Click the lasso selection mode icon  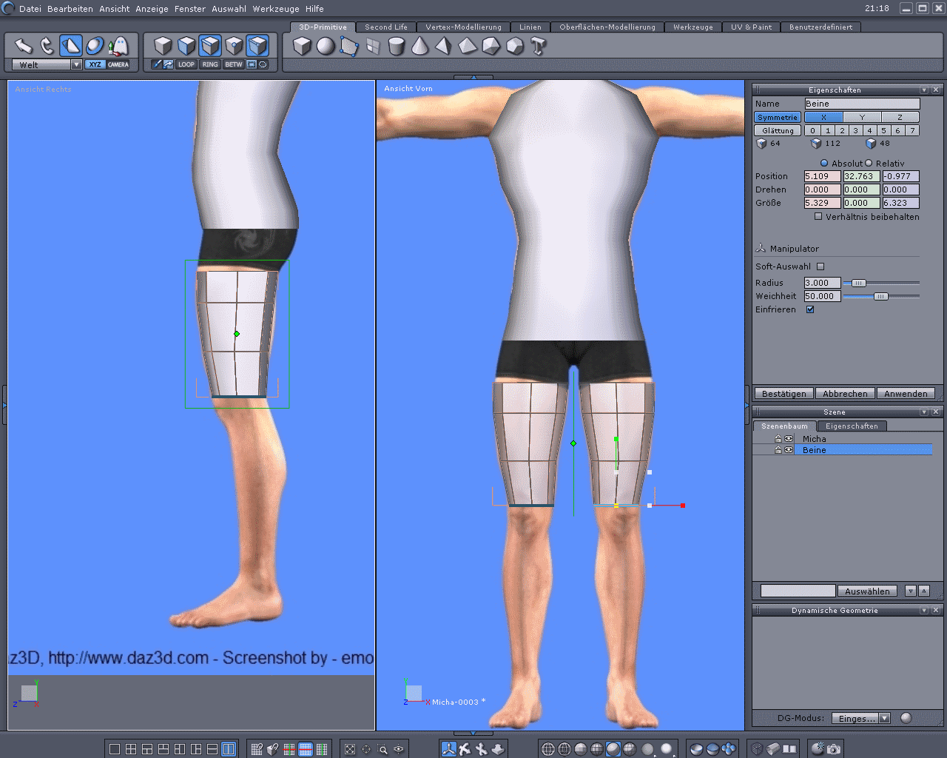[263, 64]
